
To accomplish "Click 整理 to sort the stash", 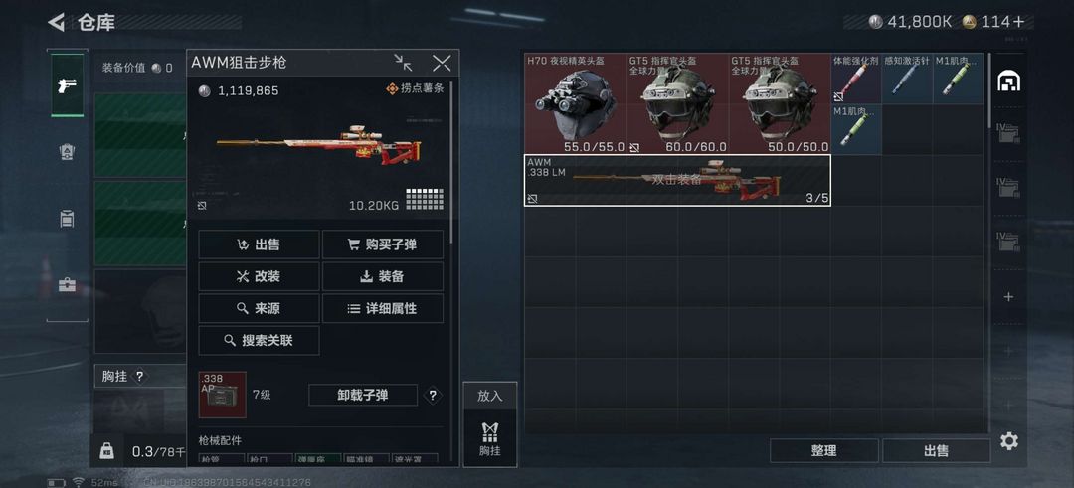I will point(824,450).
